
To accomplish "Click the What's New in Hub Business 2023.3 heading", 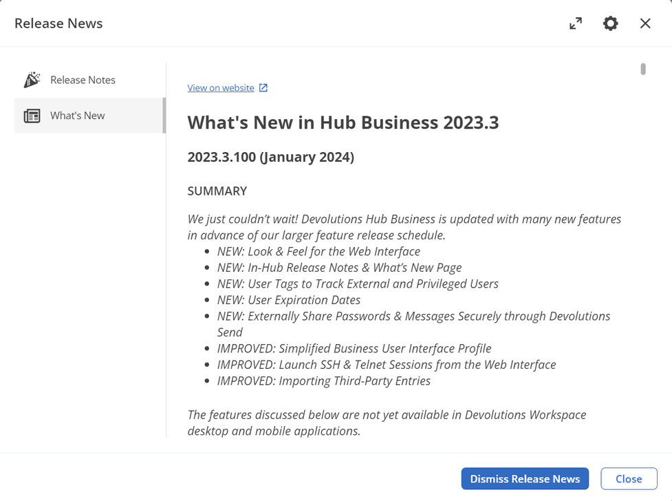I will (343, 122).
